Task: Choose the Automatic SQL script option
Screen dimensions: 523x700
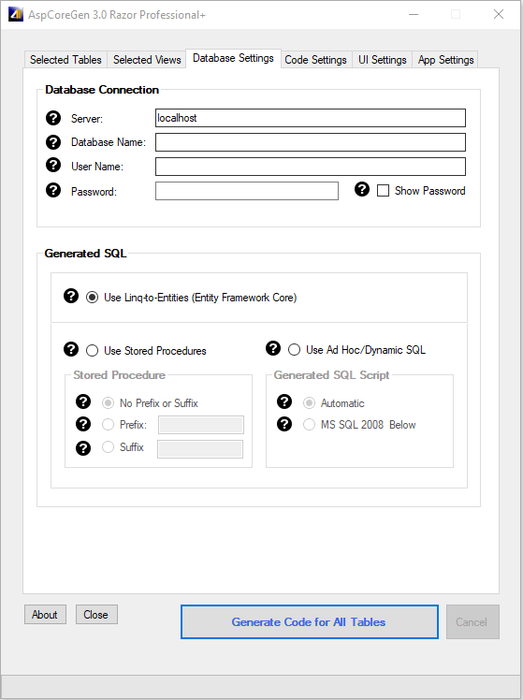Action: [x=309, y=403]
